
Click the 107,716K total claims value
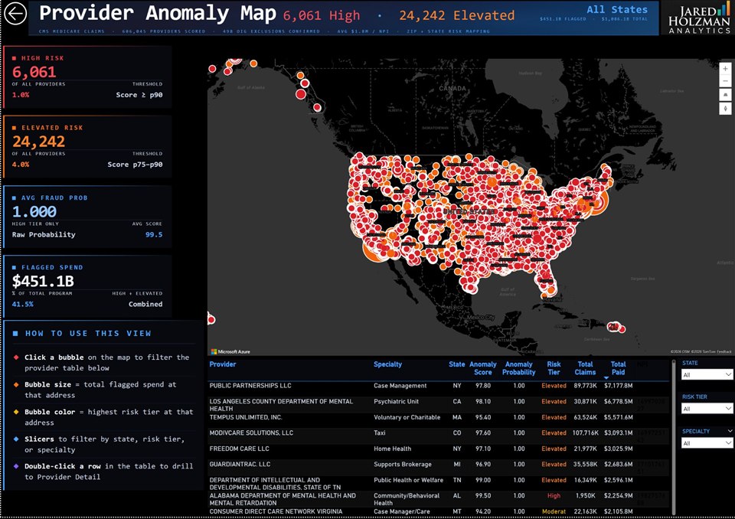coord(586,432)
